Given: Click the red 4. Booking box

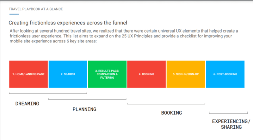Looking at the screenshot, I should (146, 74).
